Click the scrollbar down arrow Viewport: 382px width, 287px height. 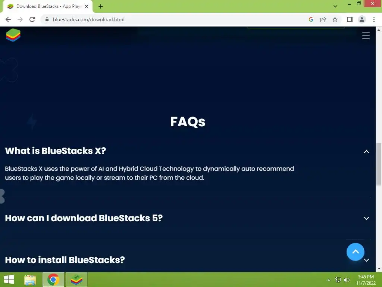click(x=379, y=269)
